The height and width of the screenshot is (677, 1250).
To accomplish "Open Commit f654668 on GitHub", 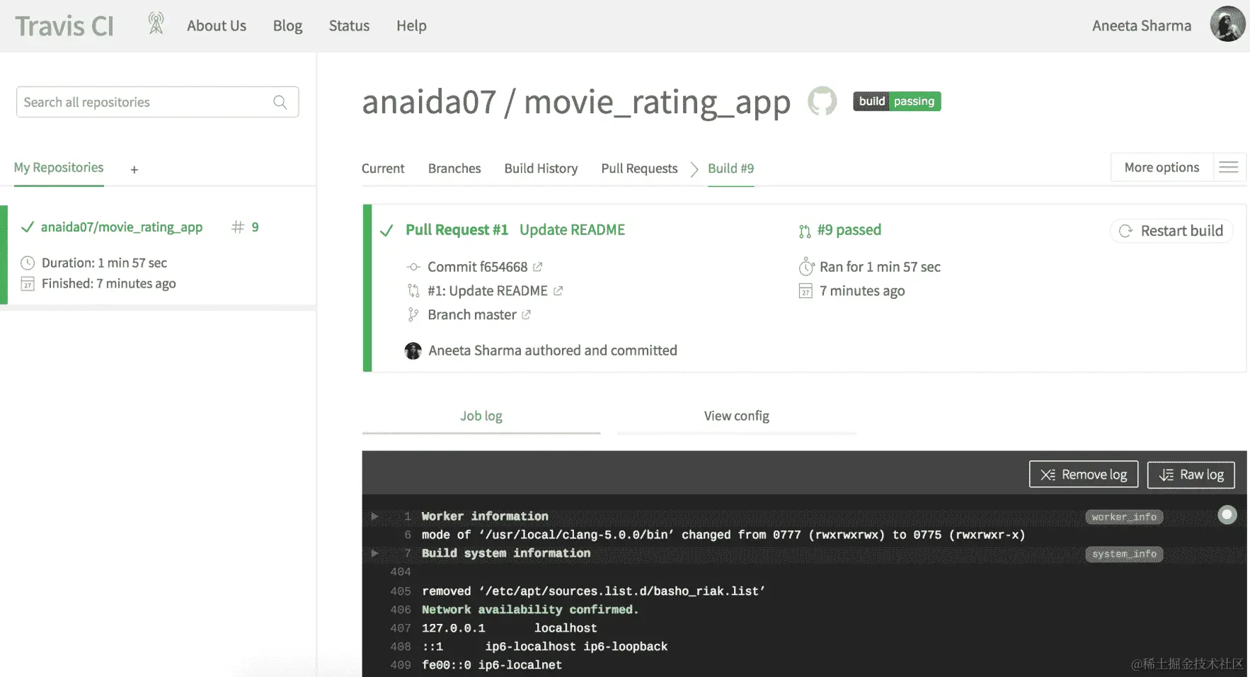I will [477, 267].
